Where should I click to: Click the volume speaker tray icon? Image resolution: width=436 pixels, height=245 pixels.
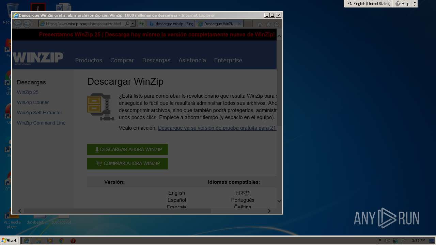pyautogui.click(x=387, y=241)
